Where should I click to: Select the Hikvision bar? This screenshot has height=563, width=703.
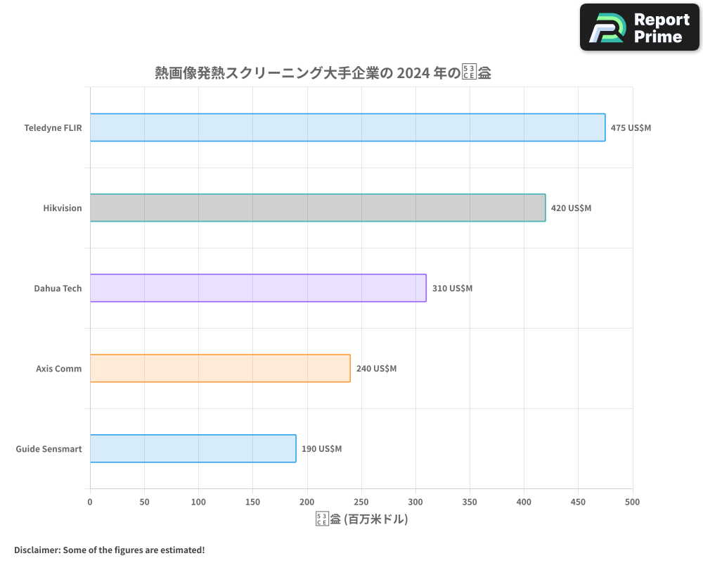pyautogui.click(x=316, y=208)
